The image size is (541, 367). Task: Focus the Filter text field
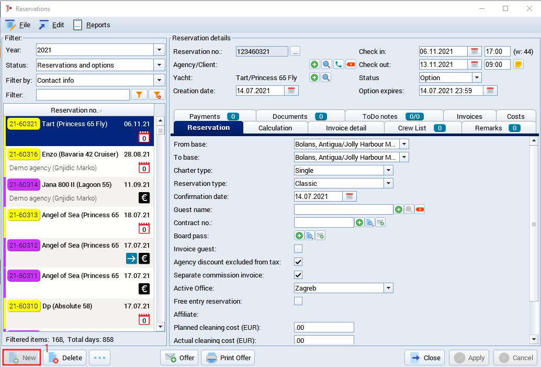[x=83, y=95]
